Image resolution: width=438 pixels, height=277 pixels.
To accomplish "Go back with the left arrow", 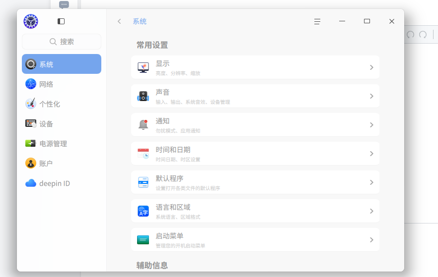I will coord(119,21).
